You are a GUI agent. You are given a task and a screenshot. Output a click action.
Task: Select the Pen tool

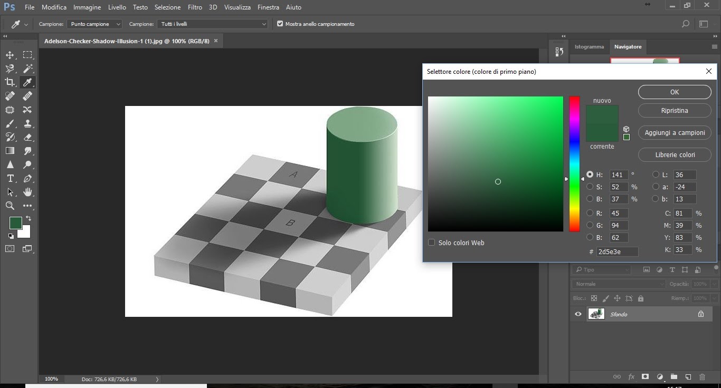(x=27, y=178)
